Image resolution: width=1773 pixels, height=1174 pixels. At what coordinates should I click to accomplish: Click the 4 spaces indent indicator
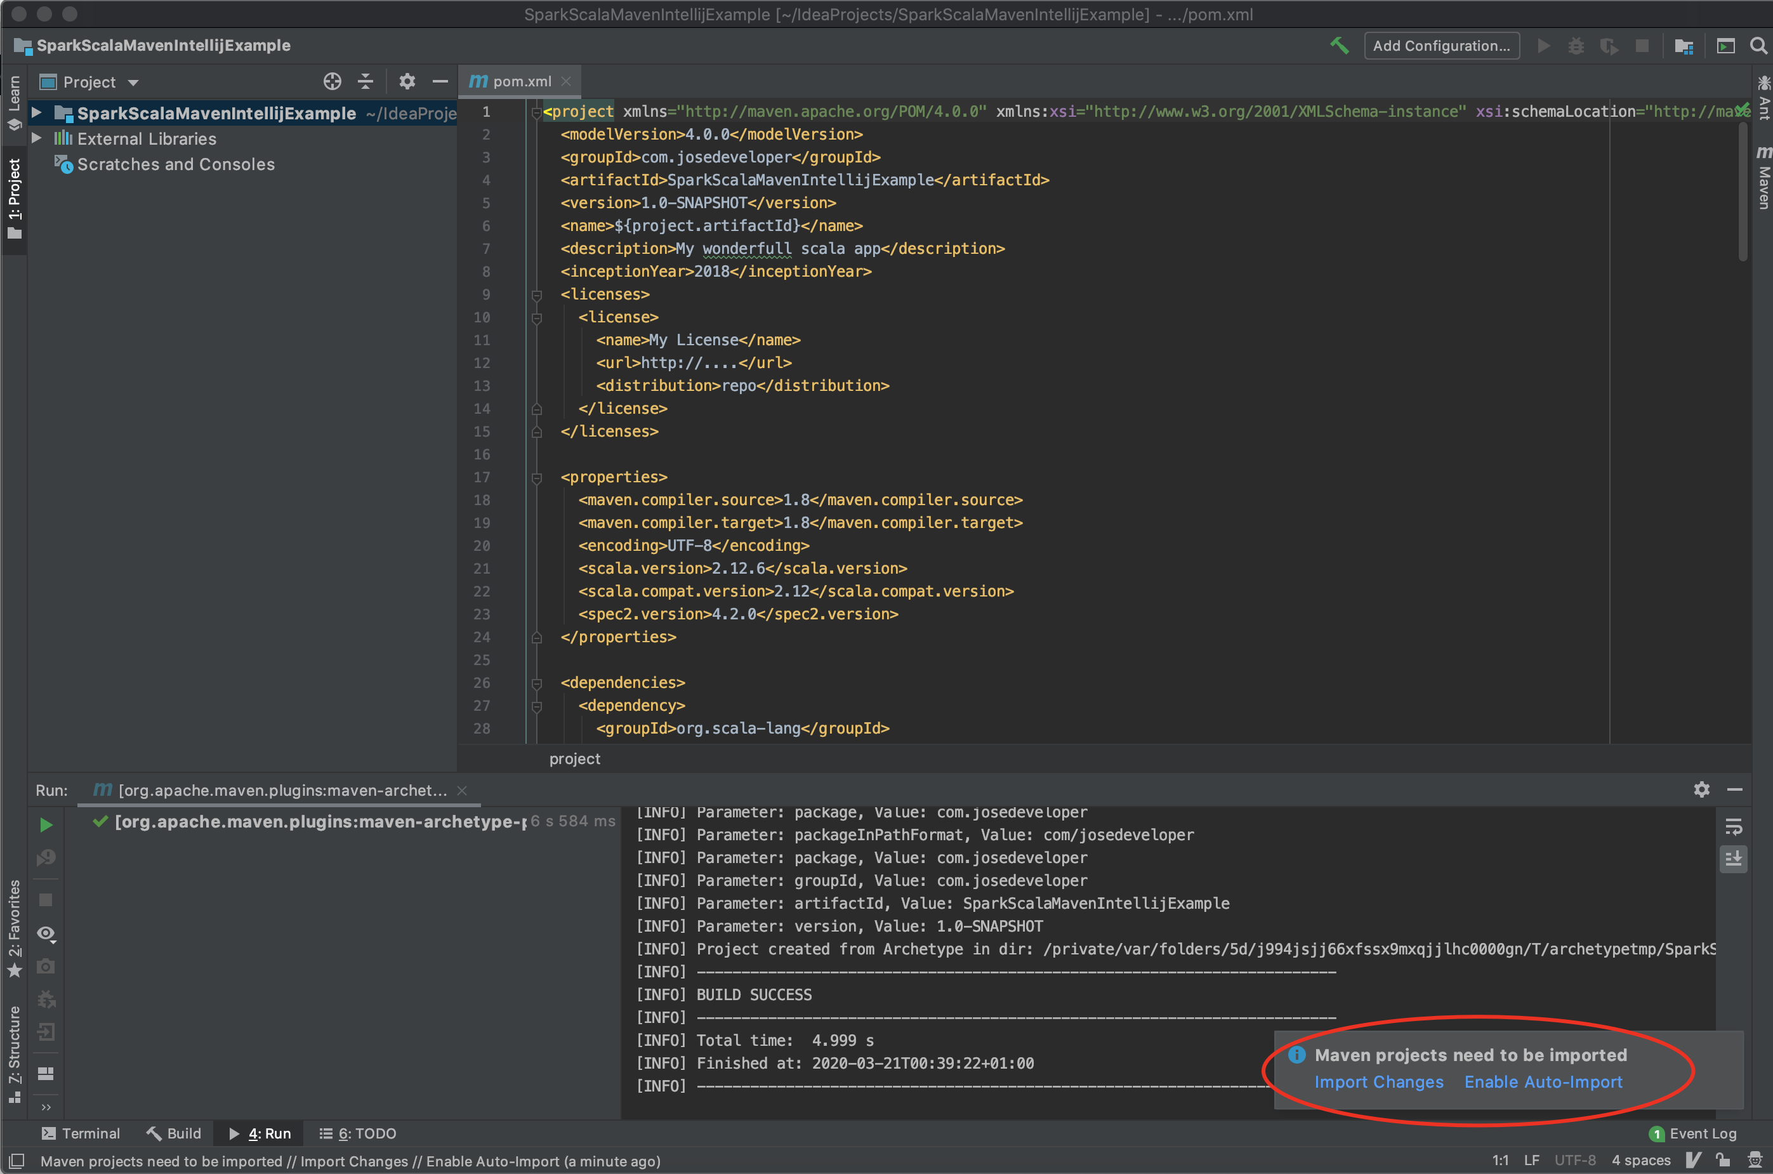click(1640, 1161)
